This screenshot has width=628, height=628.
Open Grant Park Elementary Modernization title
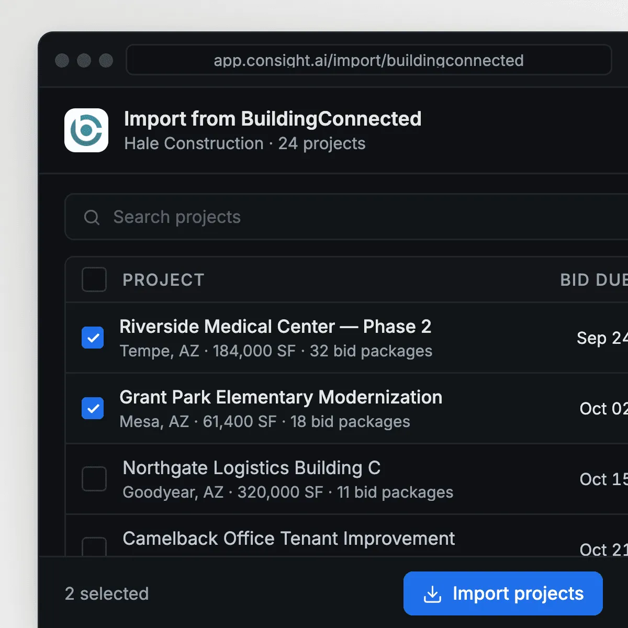281,397
